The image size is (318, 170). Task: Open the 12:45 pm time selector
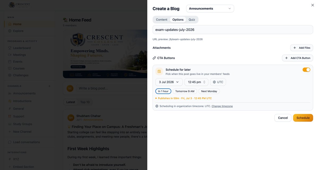(196, 82)
